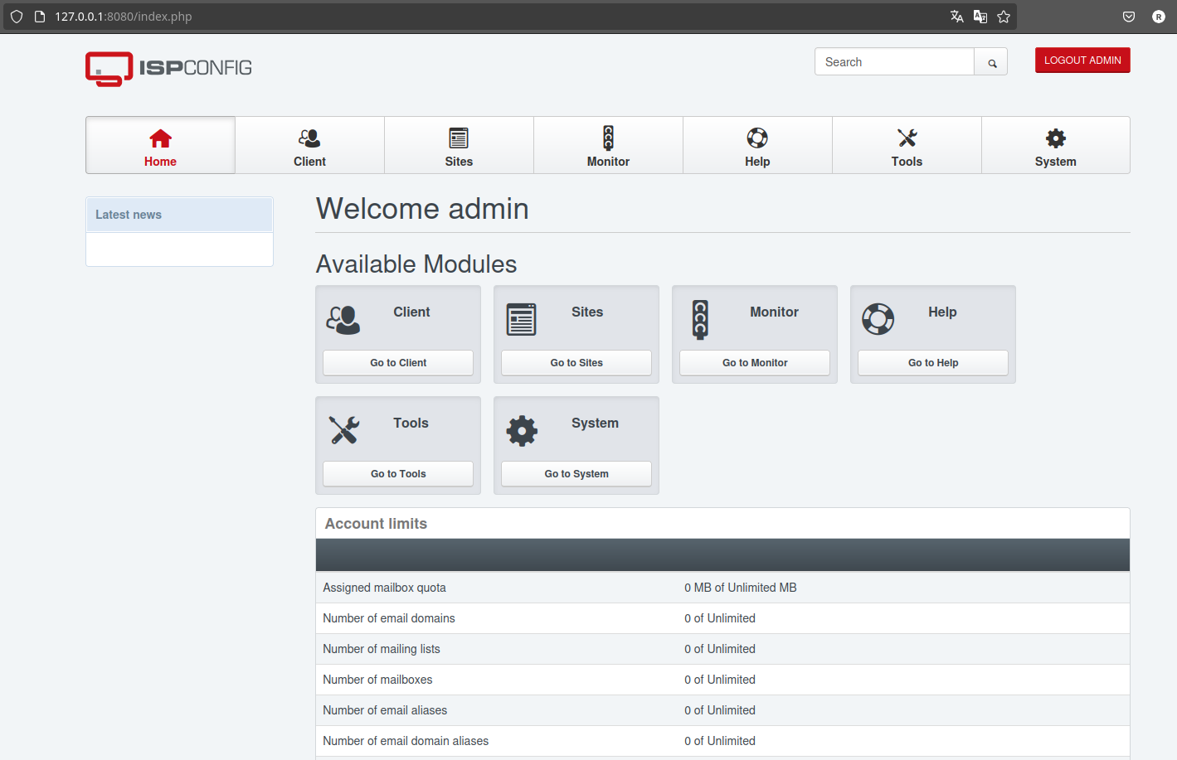Screen dimensions: 1177x760
Task: Click the ISPConfig logo
Action: point(168,69)
